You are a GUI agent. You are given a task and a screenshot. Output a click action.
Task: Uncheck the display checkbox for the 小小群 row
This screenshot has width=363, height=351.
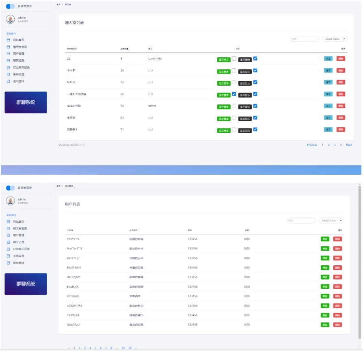tap(255, 70)
